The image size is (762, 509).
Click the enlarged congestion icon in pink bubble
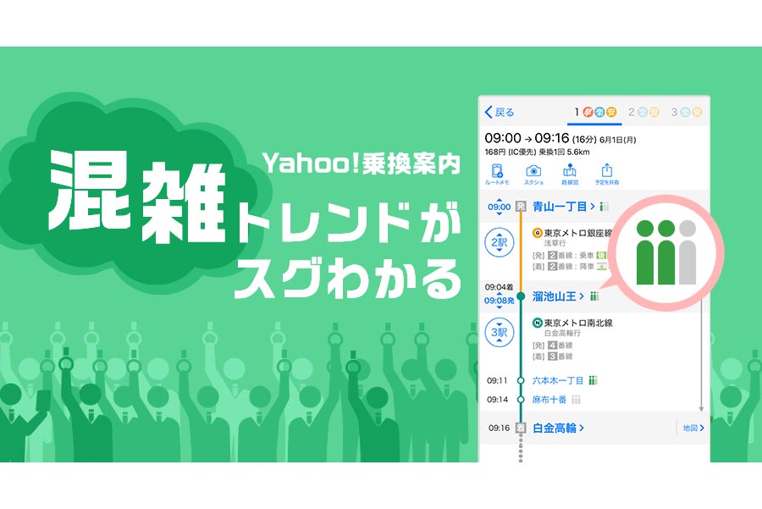pos(665,252)
